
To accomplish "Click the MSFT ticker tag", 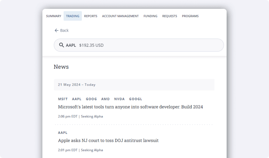I will 63,99.
